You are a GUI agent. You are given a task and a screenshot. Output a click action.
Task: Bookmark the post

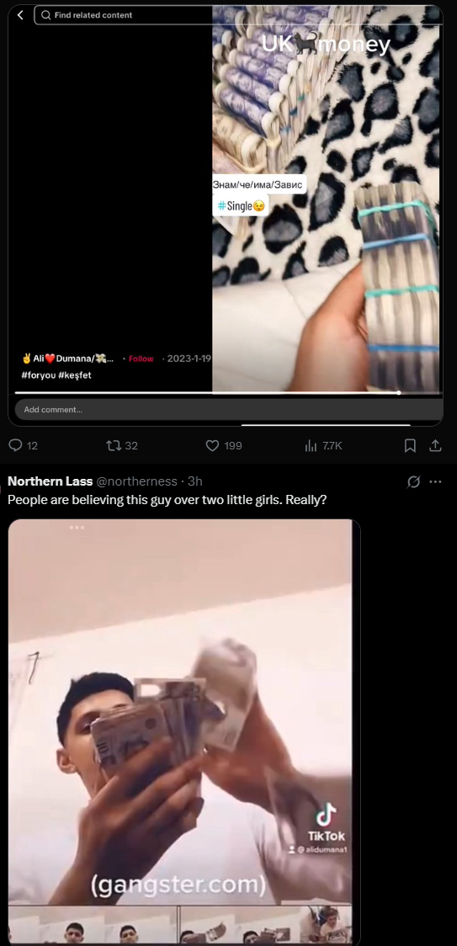pyautogui.click(x=410, y=445)
